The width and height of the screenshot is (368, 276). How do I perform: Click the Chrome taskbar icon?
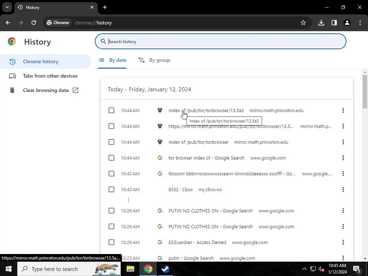point(148,269)
